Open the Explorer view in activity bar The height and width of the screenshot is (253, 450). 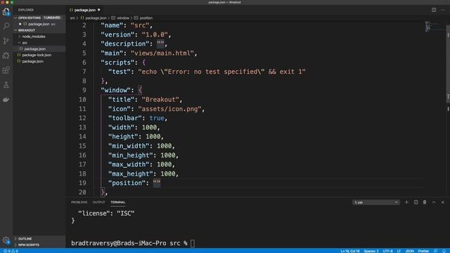tap(6, 12)
